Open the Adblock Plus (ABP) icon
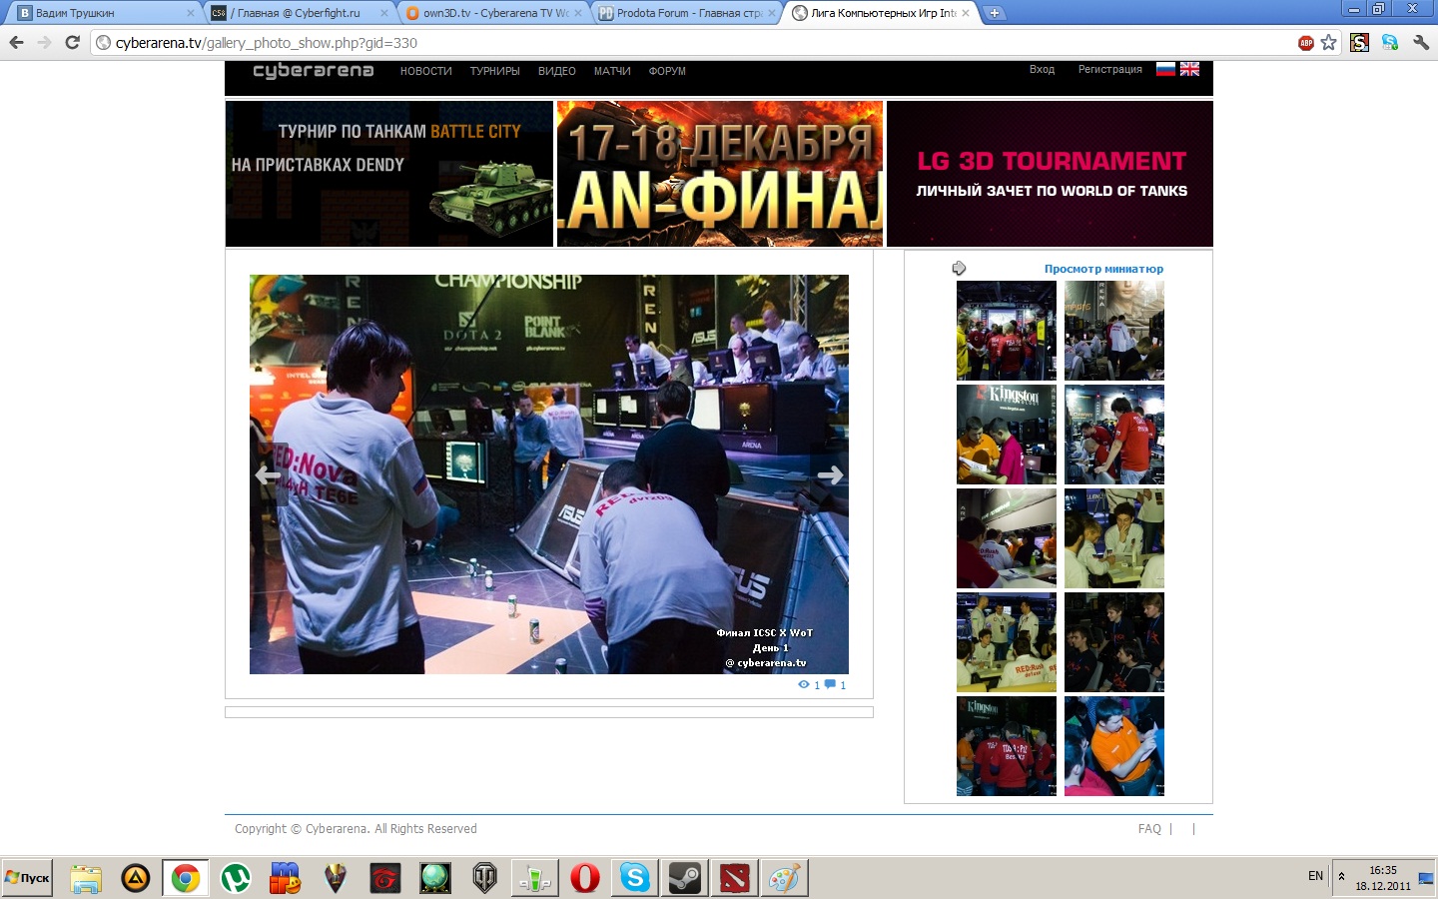This screenshot has width=1438, height=899. [x=1305, y=42]
